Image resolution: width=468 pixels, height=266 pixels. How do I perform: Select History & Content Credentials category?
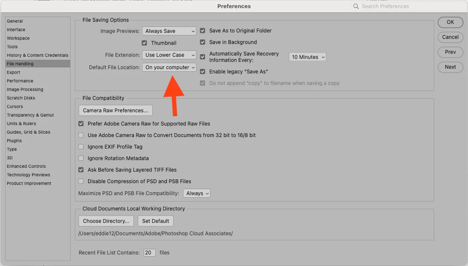point(38,56)
